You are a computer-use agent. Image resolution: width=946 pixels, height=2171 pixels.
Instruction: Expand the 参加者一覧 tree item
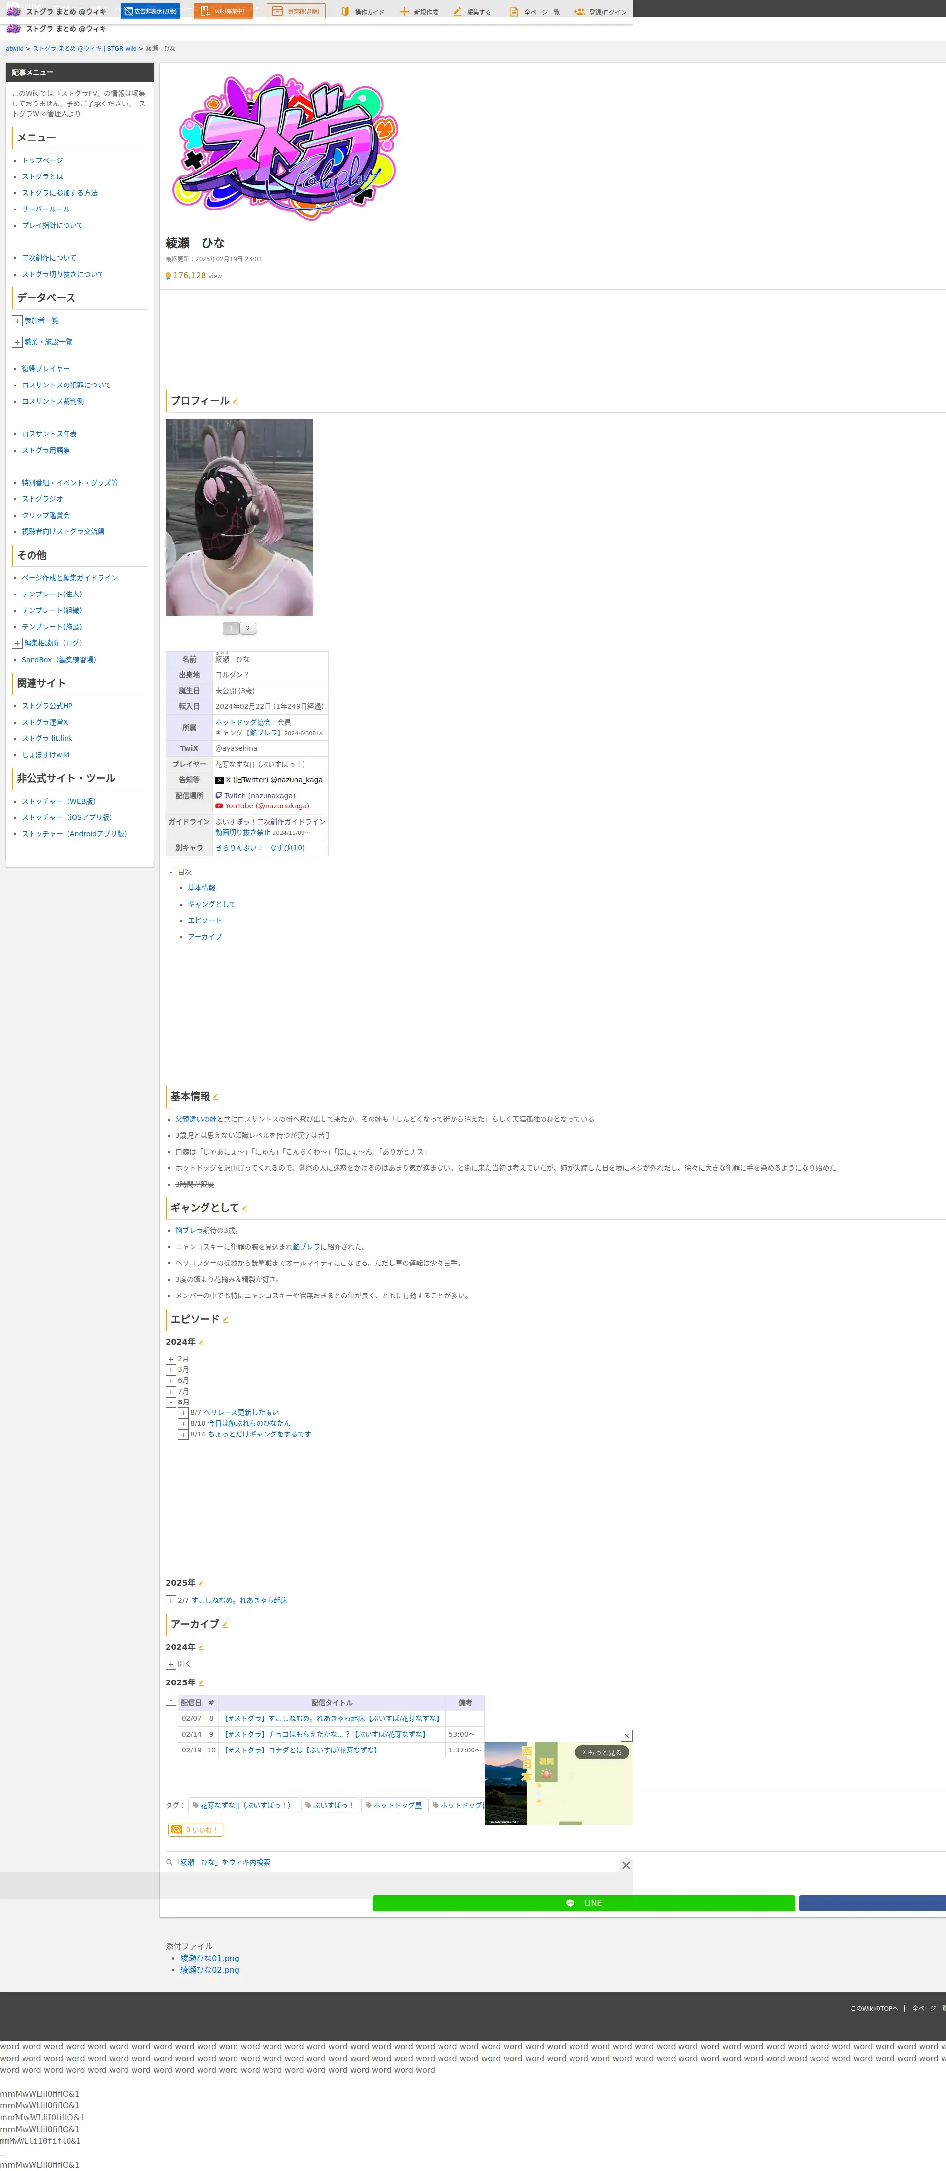pyautogui.click(x=17, y=321)
